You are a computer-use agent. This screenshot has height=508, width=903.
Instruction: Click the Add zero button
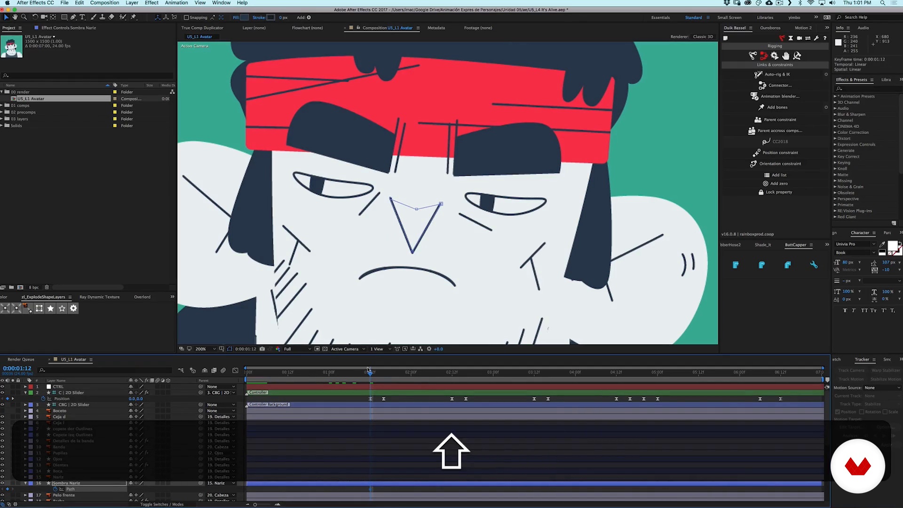coord(775,183)
